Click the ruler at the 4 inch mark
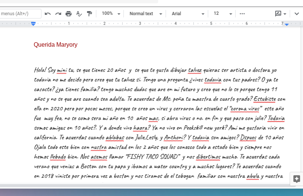The height and width of the screenshot is (196, 303). point(175,24)
